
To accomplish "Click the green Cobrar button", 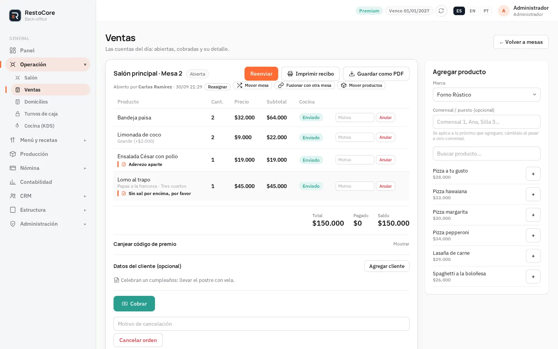I will point(134,304).
